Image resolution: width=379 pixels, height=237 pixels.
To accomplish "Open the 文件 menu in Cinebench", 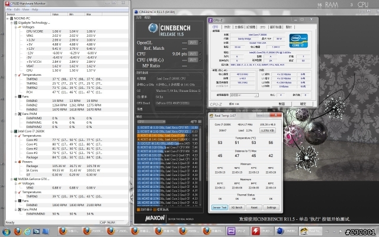I will [139, 18].
